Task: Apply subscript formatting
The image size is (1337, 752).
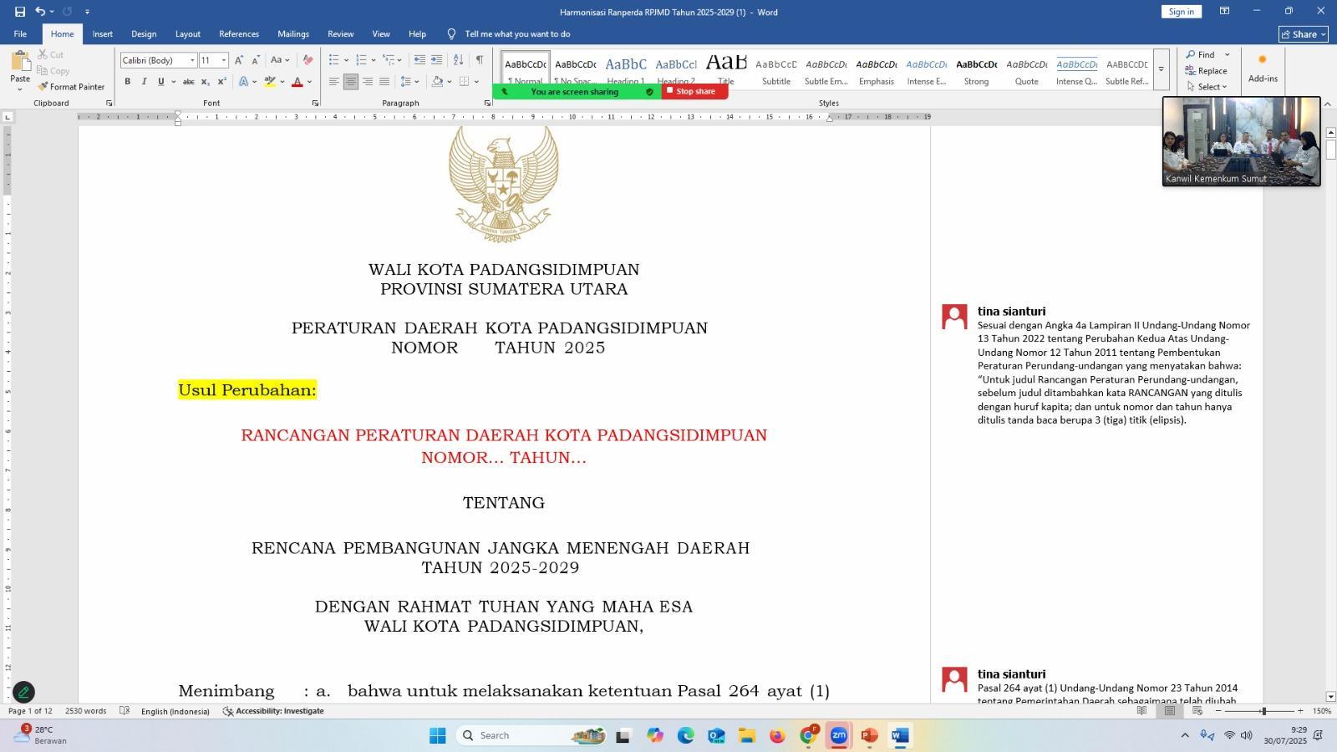Action: tap(206, 82)
